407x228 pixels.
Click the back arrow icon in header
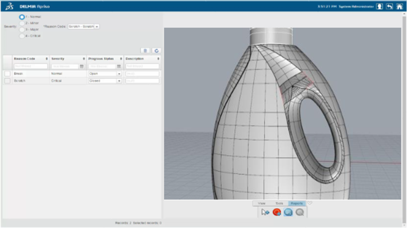pos(390,6)
